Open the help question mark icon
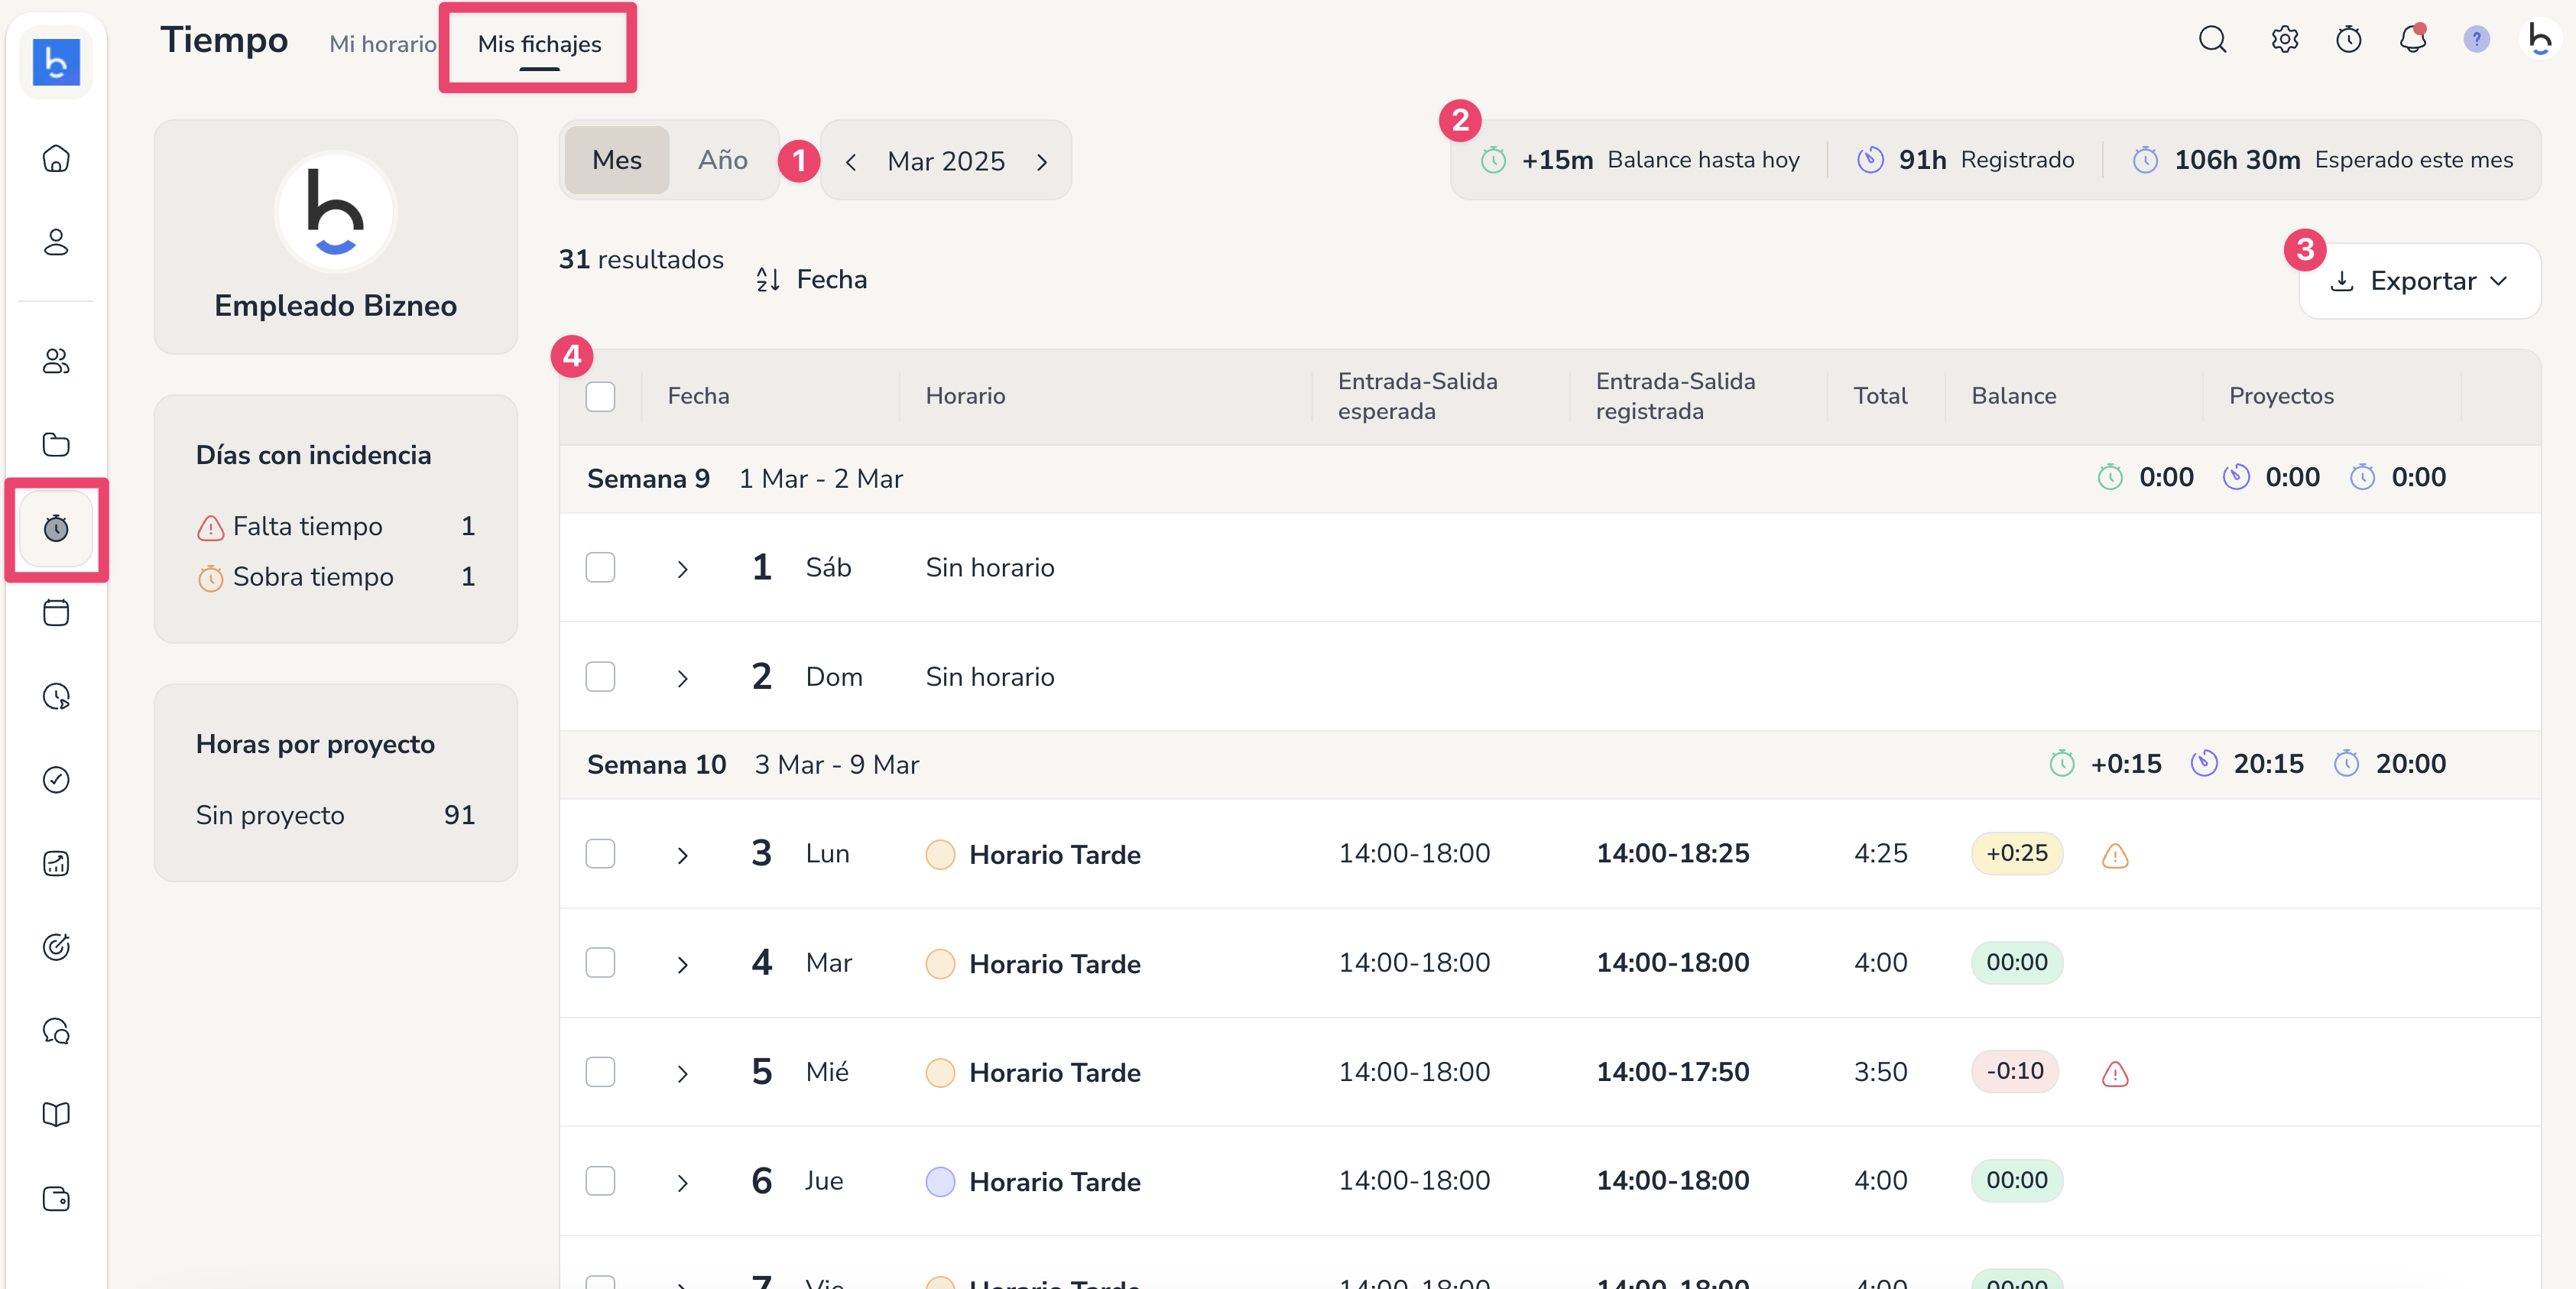The width and height of the screenshot is (2576, 1289). coord(2476,40)
